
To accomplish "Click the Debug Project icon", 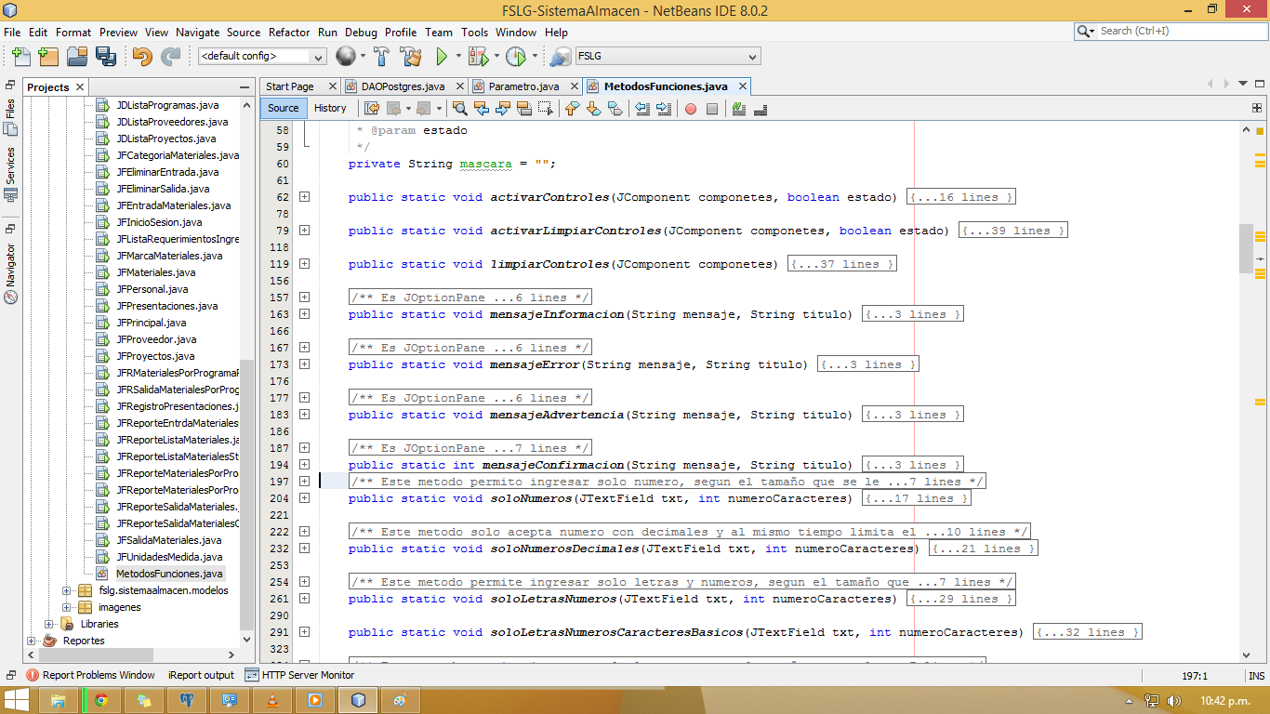I will (478, 56).
